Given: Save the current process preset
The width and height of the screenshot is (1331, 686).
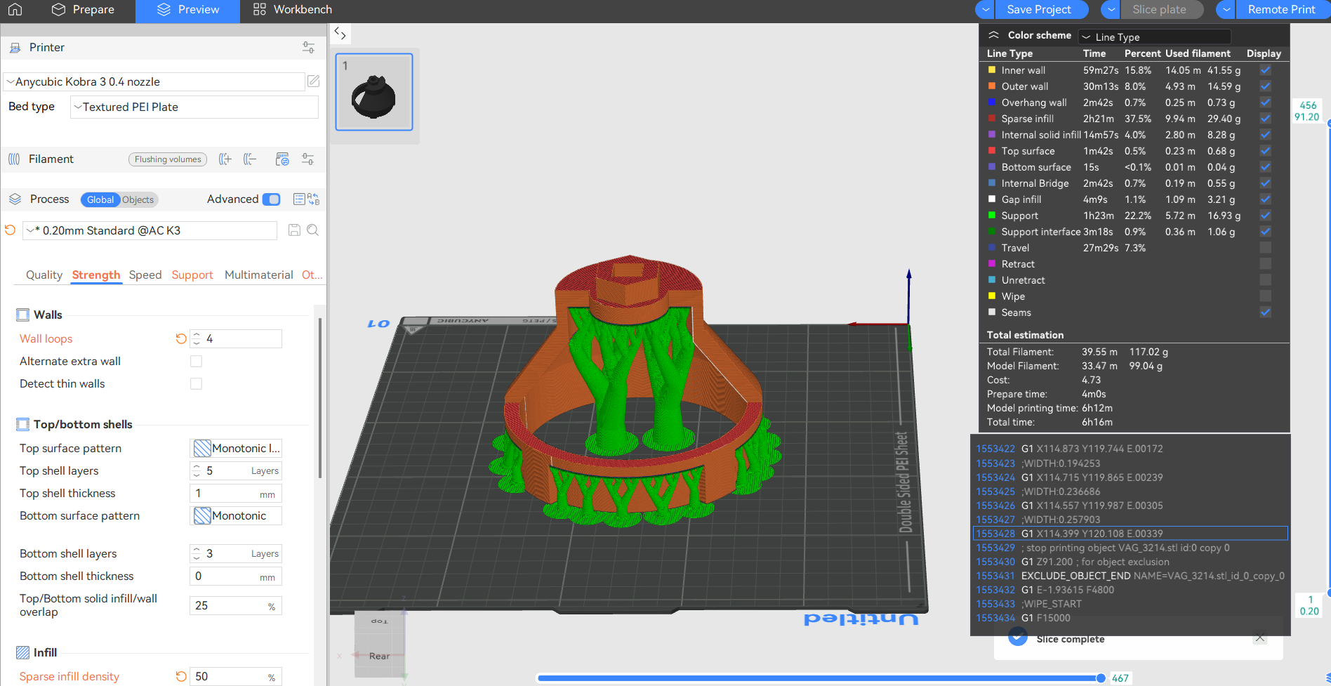Looking at the screenshot, I should [295, 230].
